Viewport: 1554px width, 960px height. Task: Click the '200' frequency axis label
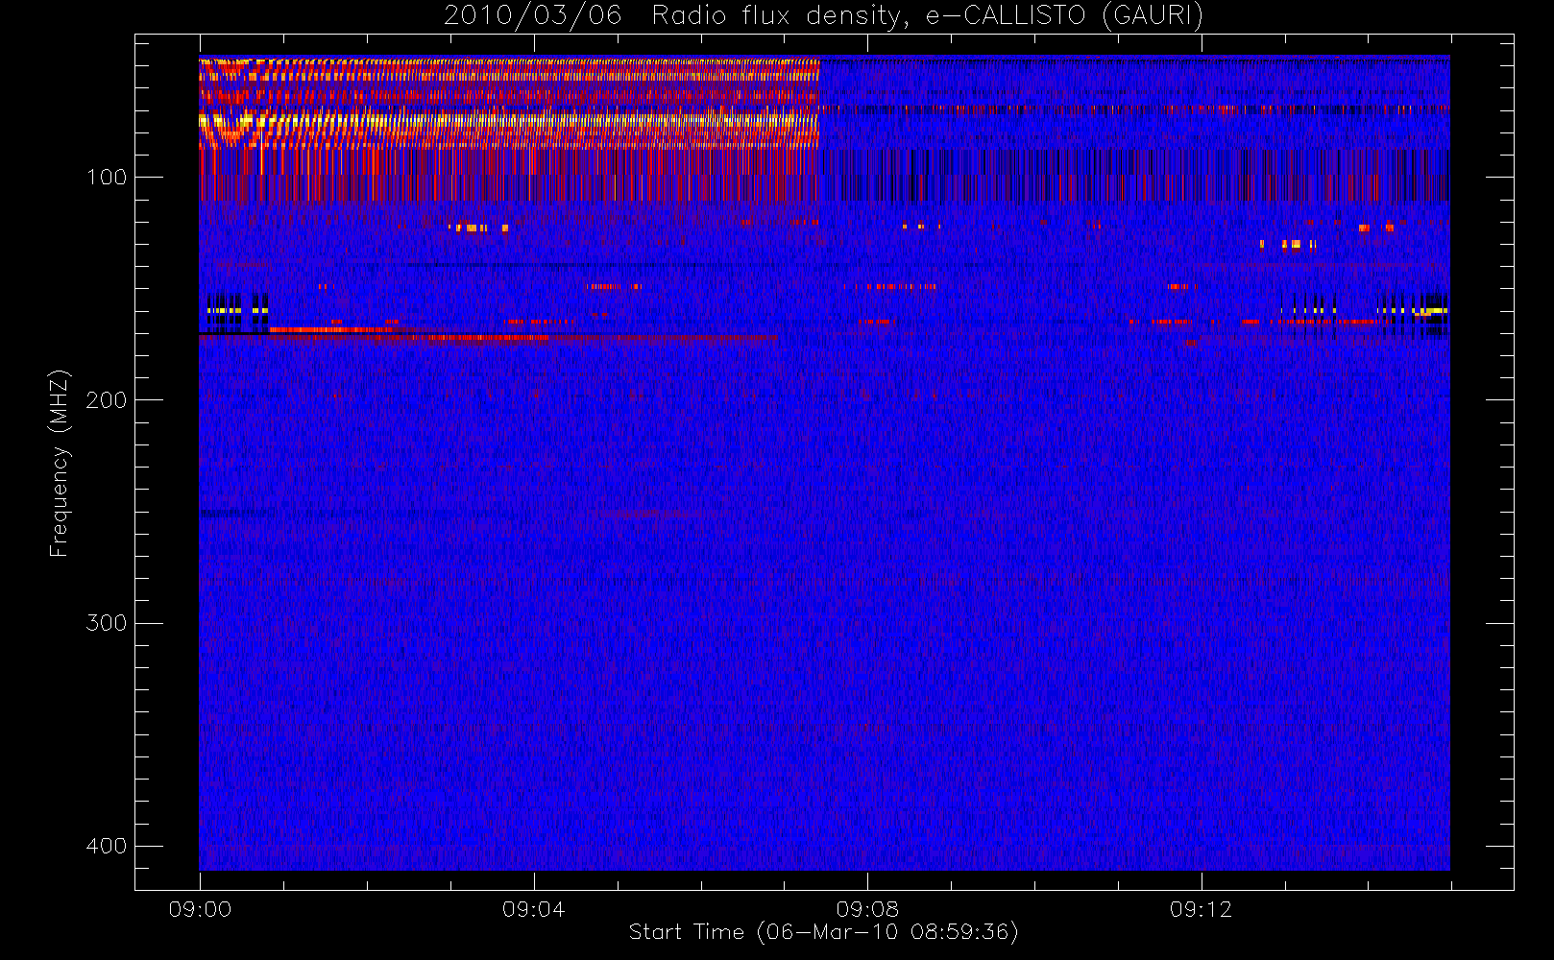pyautogui.click(x=106, y=400)
